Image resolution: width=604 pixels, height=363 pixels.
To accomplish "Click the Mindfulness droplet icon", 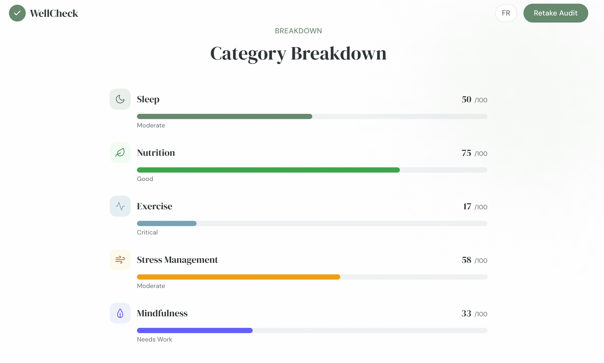I will 120,313.
